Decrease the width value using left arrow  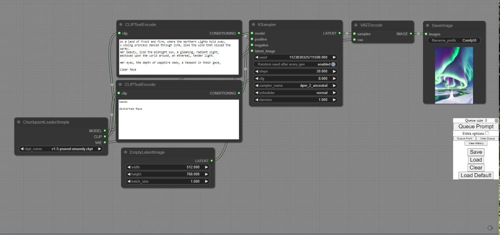[128, 167]
